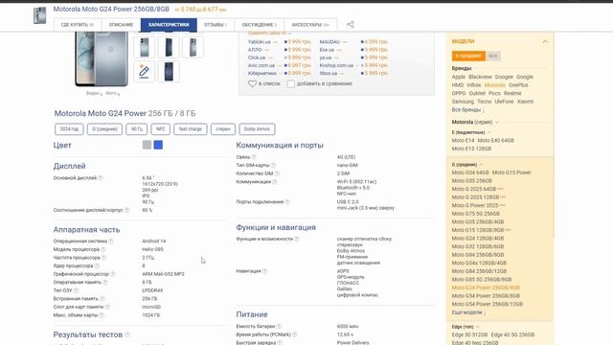Open the Samsung brand link
Viewport: 613px width, 345px height.
pyautogui.click(x=463, y=102)
